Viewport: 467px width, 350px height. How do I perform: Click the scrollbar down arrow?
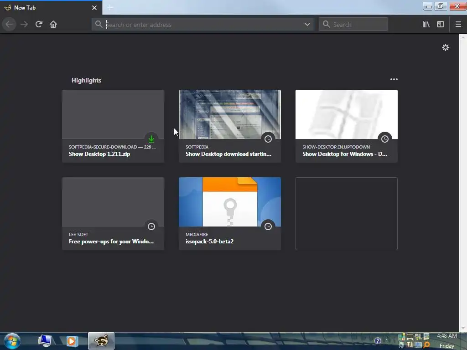pos(463,329)
